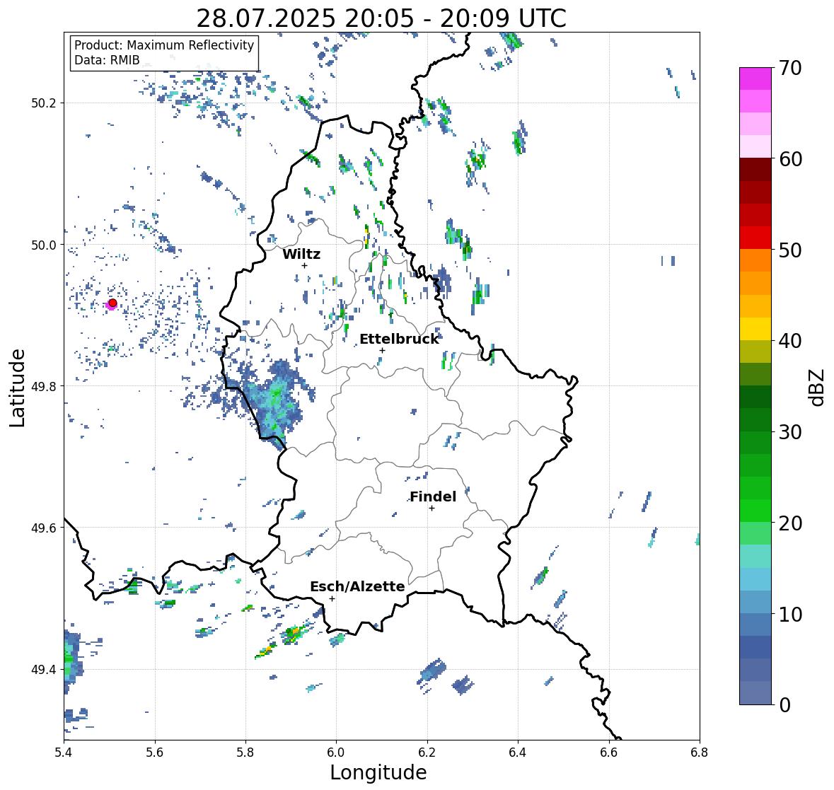Screen dimensions: 834x790
Task: Click the Findel station label
Action: click(433, 496)
